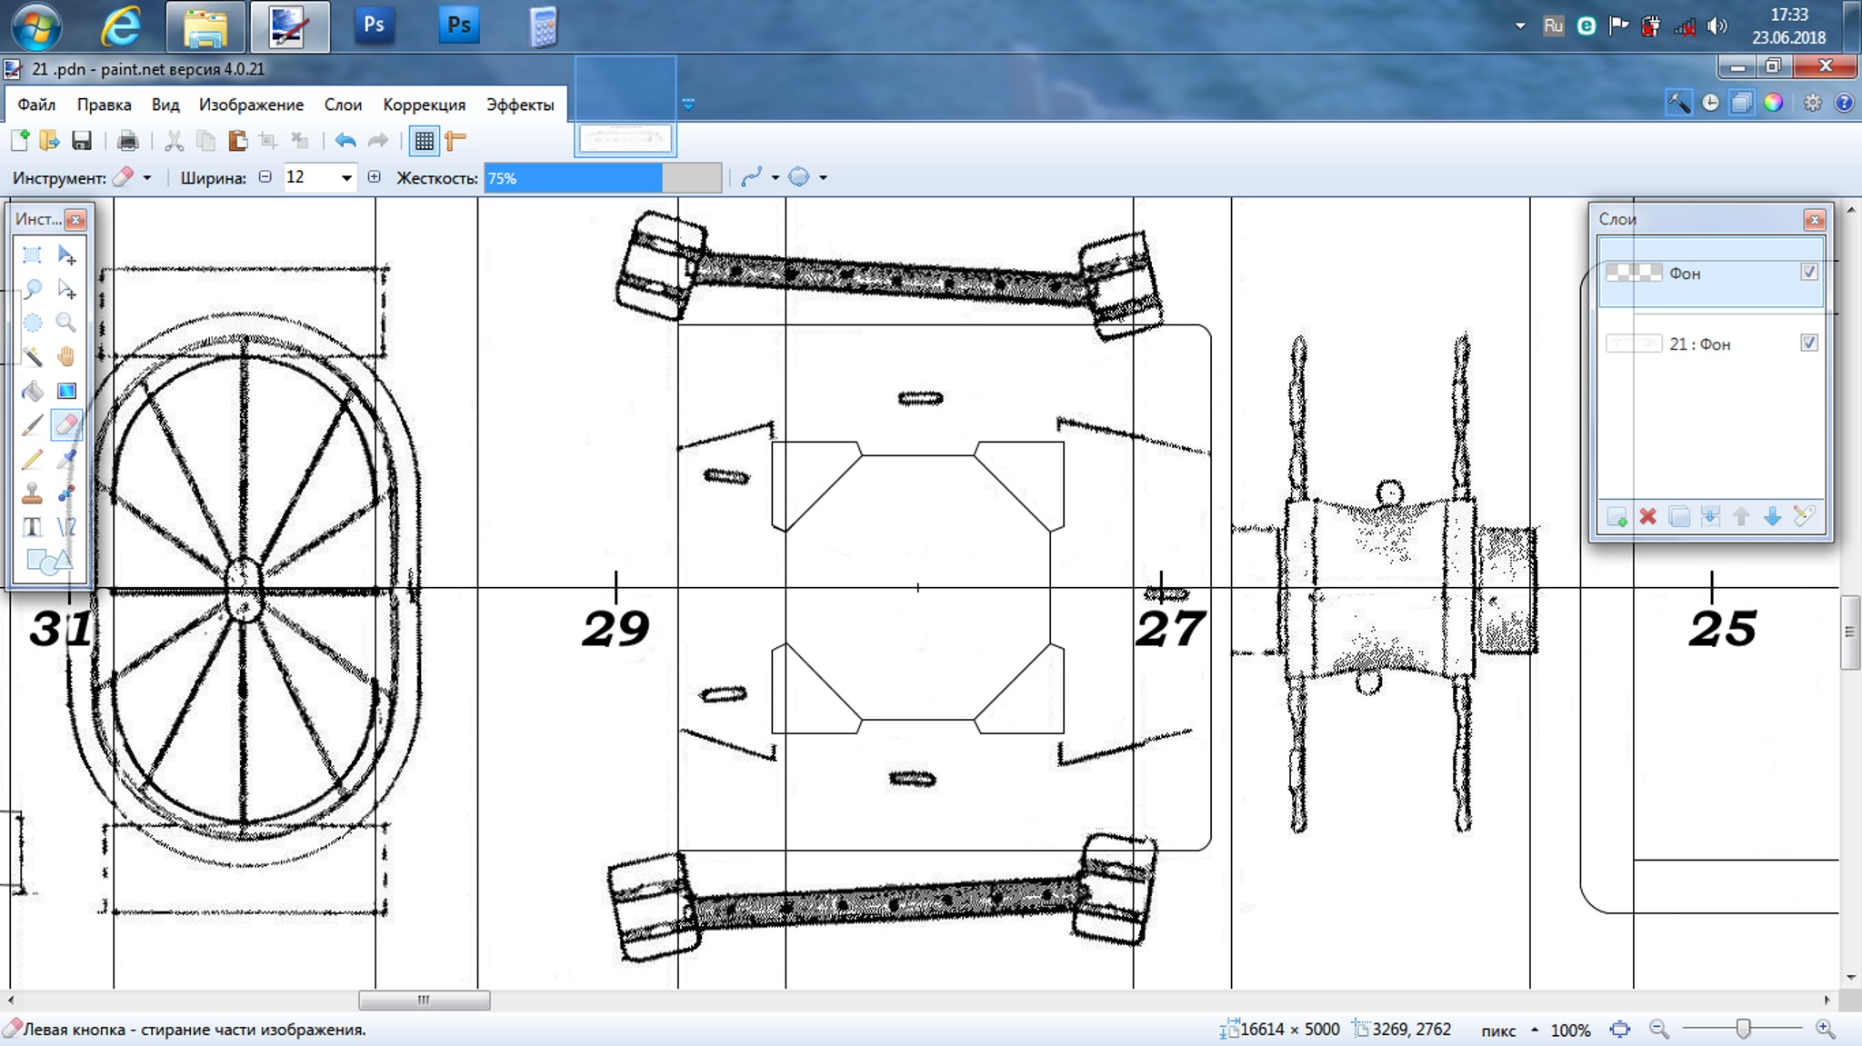This screenshot has width=1862, height=1046.
Task: Open the tool chooser dropdown
Action: tap(132, 177)
